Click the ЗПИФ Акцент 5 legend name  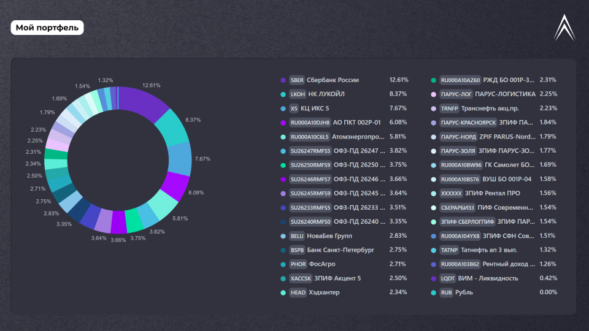pyautogui.click(x=337, y=278)
